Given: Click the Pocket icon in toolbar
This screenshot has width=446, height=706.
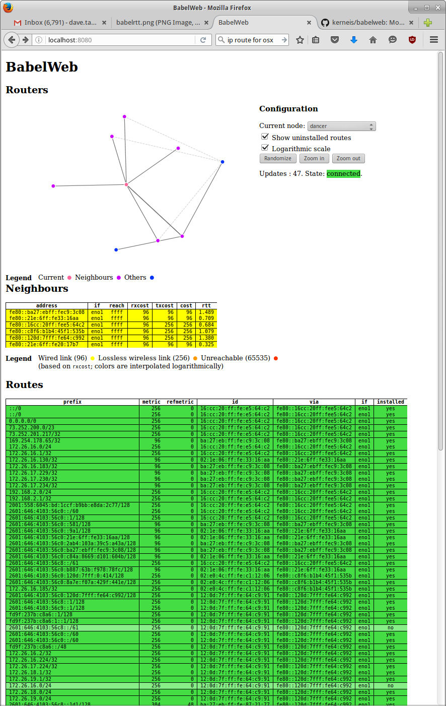Looking at the screenshot, I should (335, 40).
